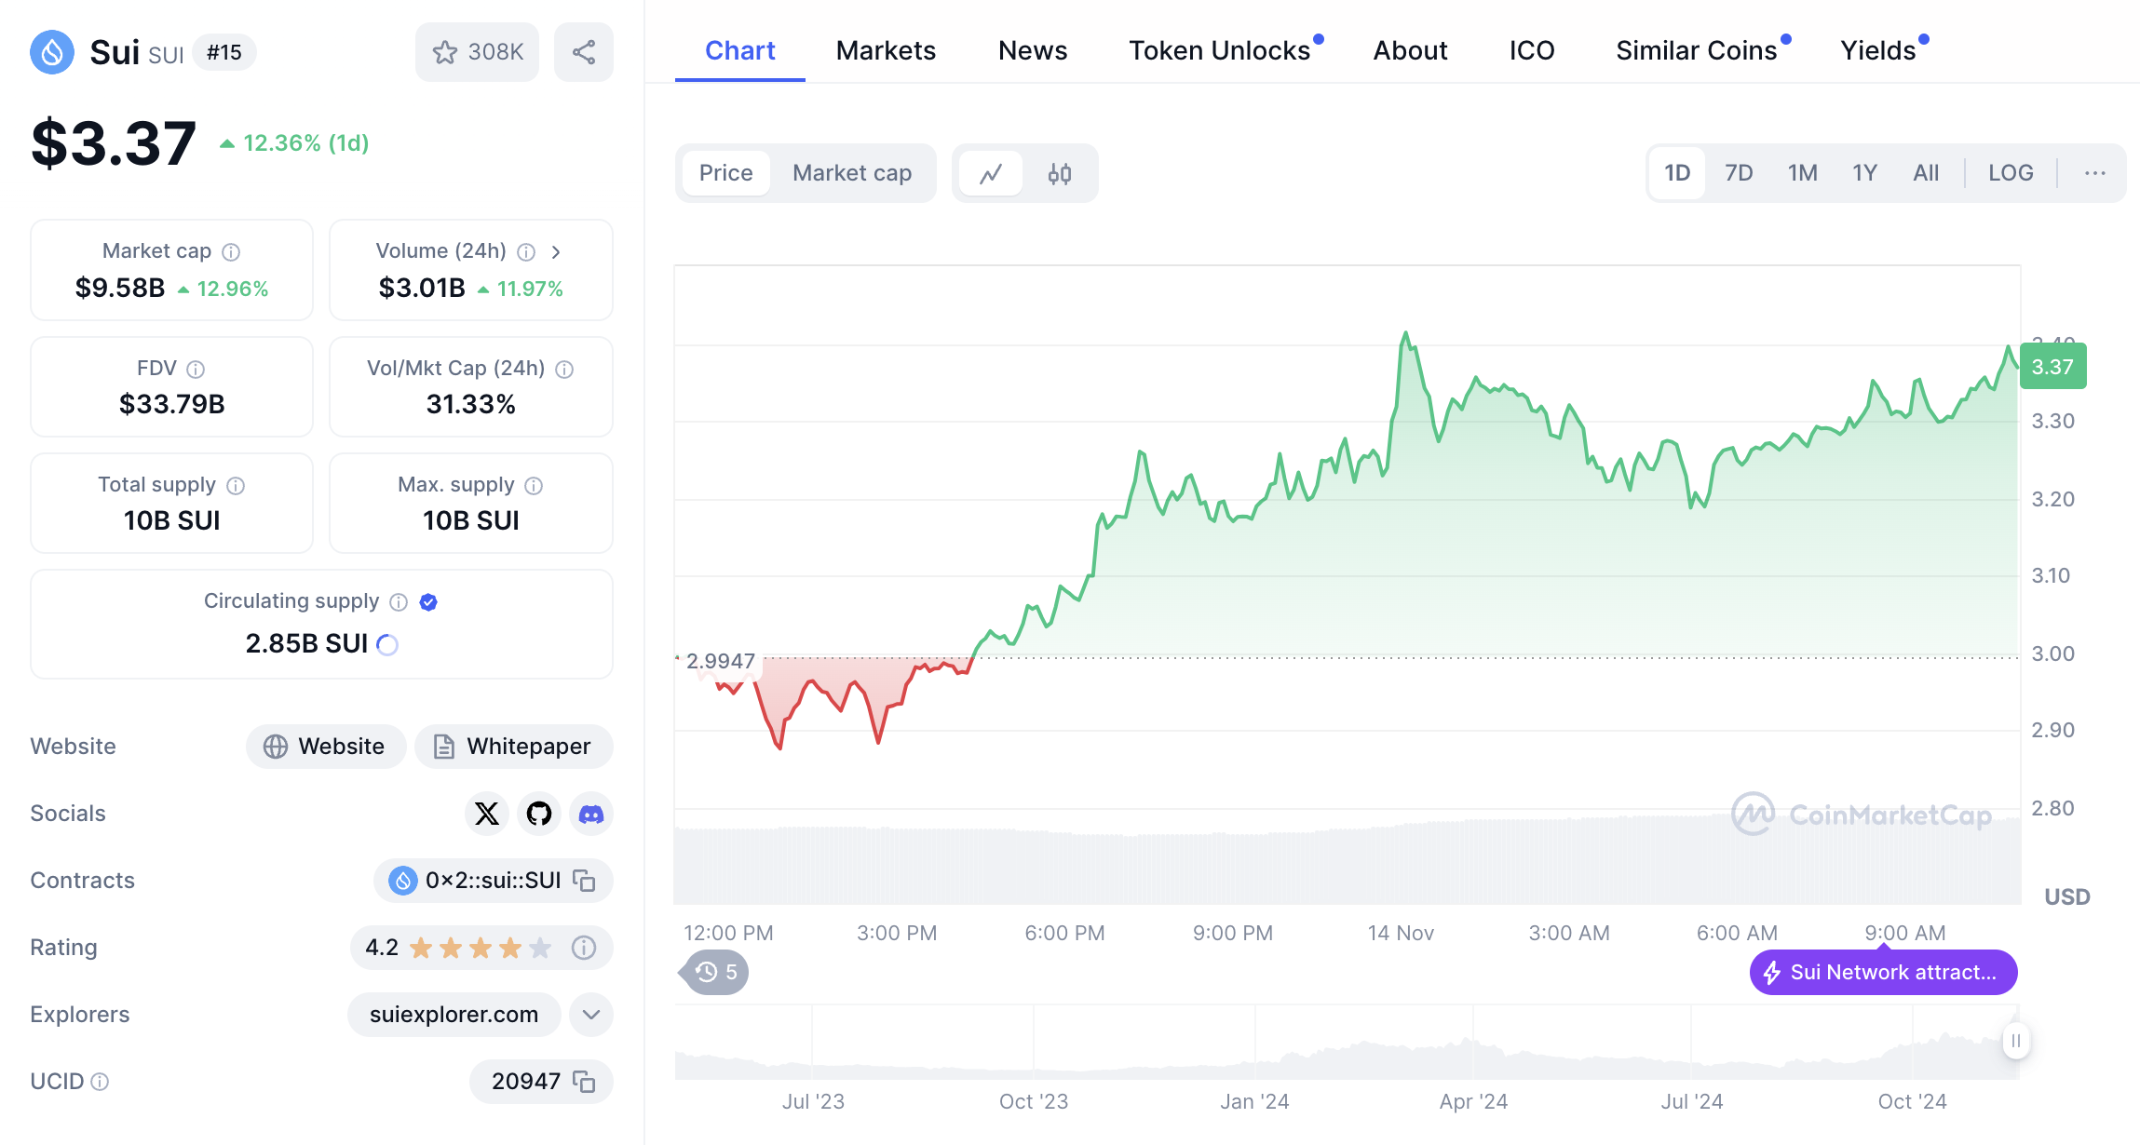
Task: Click Total supply info icon
Action: coord(237,486)
